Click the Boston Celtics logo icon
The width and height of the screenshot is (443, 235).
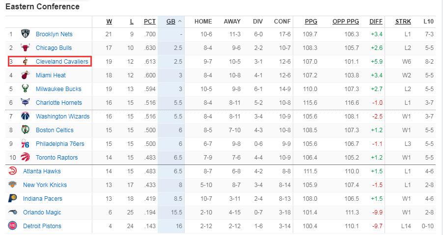point(26,130)
